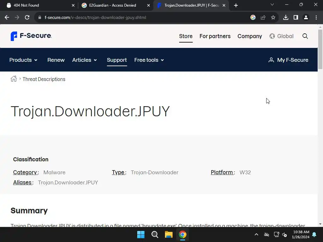Expand the Free tools menu
Screen dimensions: 323x242
149,60
